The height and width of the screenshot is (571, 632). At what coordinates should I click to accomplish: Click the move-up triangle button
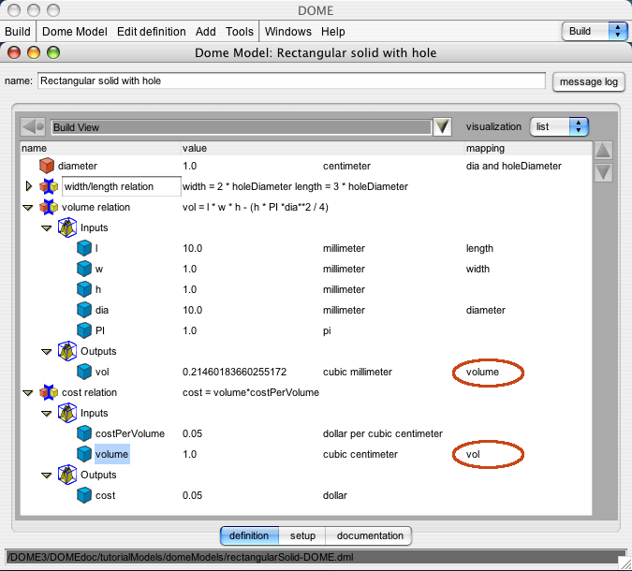click(603, 151)
